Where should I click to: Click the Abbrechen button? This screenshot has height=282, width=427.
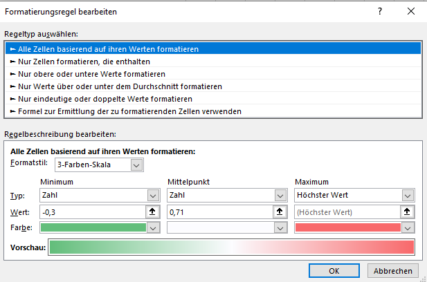393,271
